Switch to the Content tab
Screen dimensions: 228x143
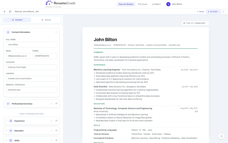(x=17, y=20)
